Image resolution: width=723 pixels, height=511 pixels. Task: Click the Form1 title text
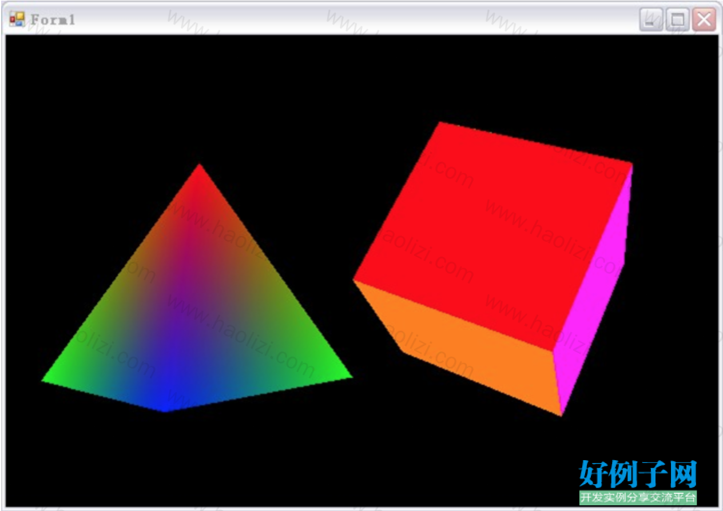[x=53, y=19]
